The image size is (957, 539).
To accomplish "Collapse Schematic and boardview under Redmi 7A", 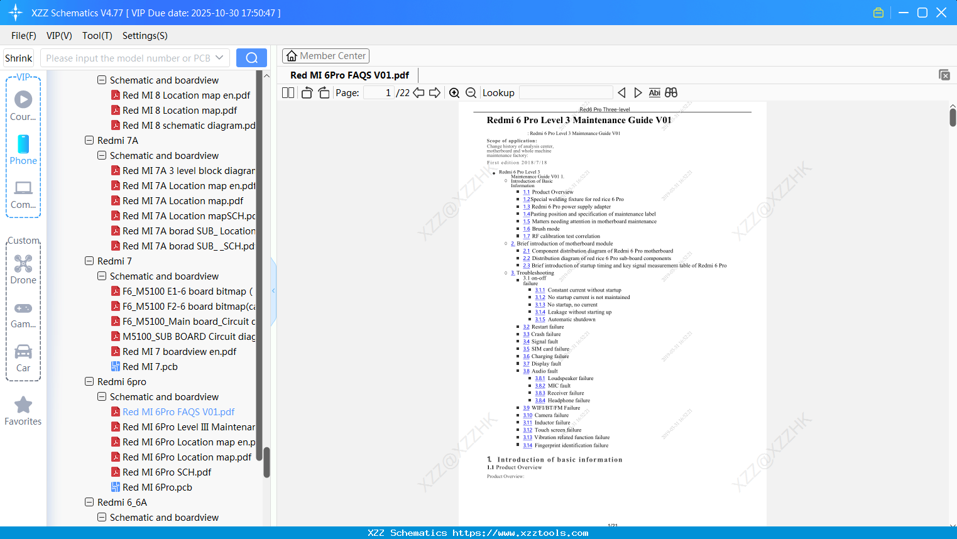I will (102, 156).
